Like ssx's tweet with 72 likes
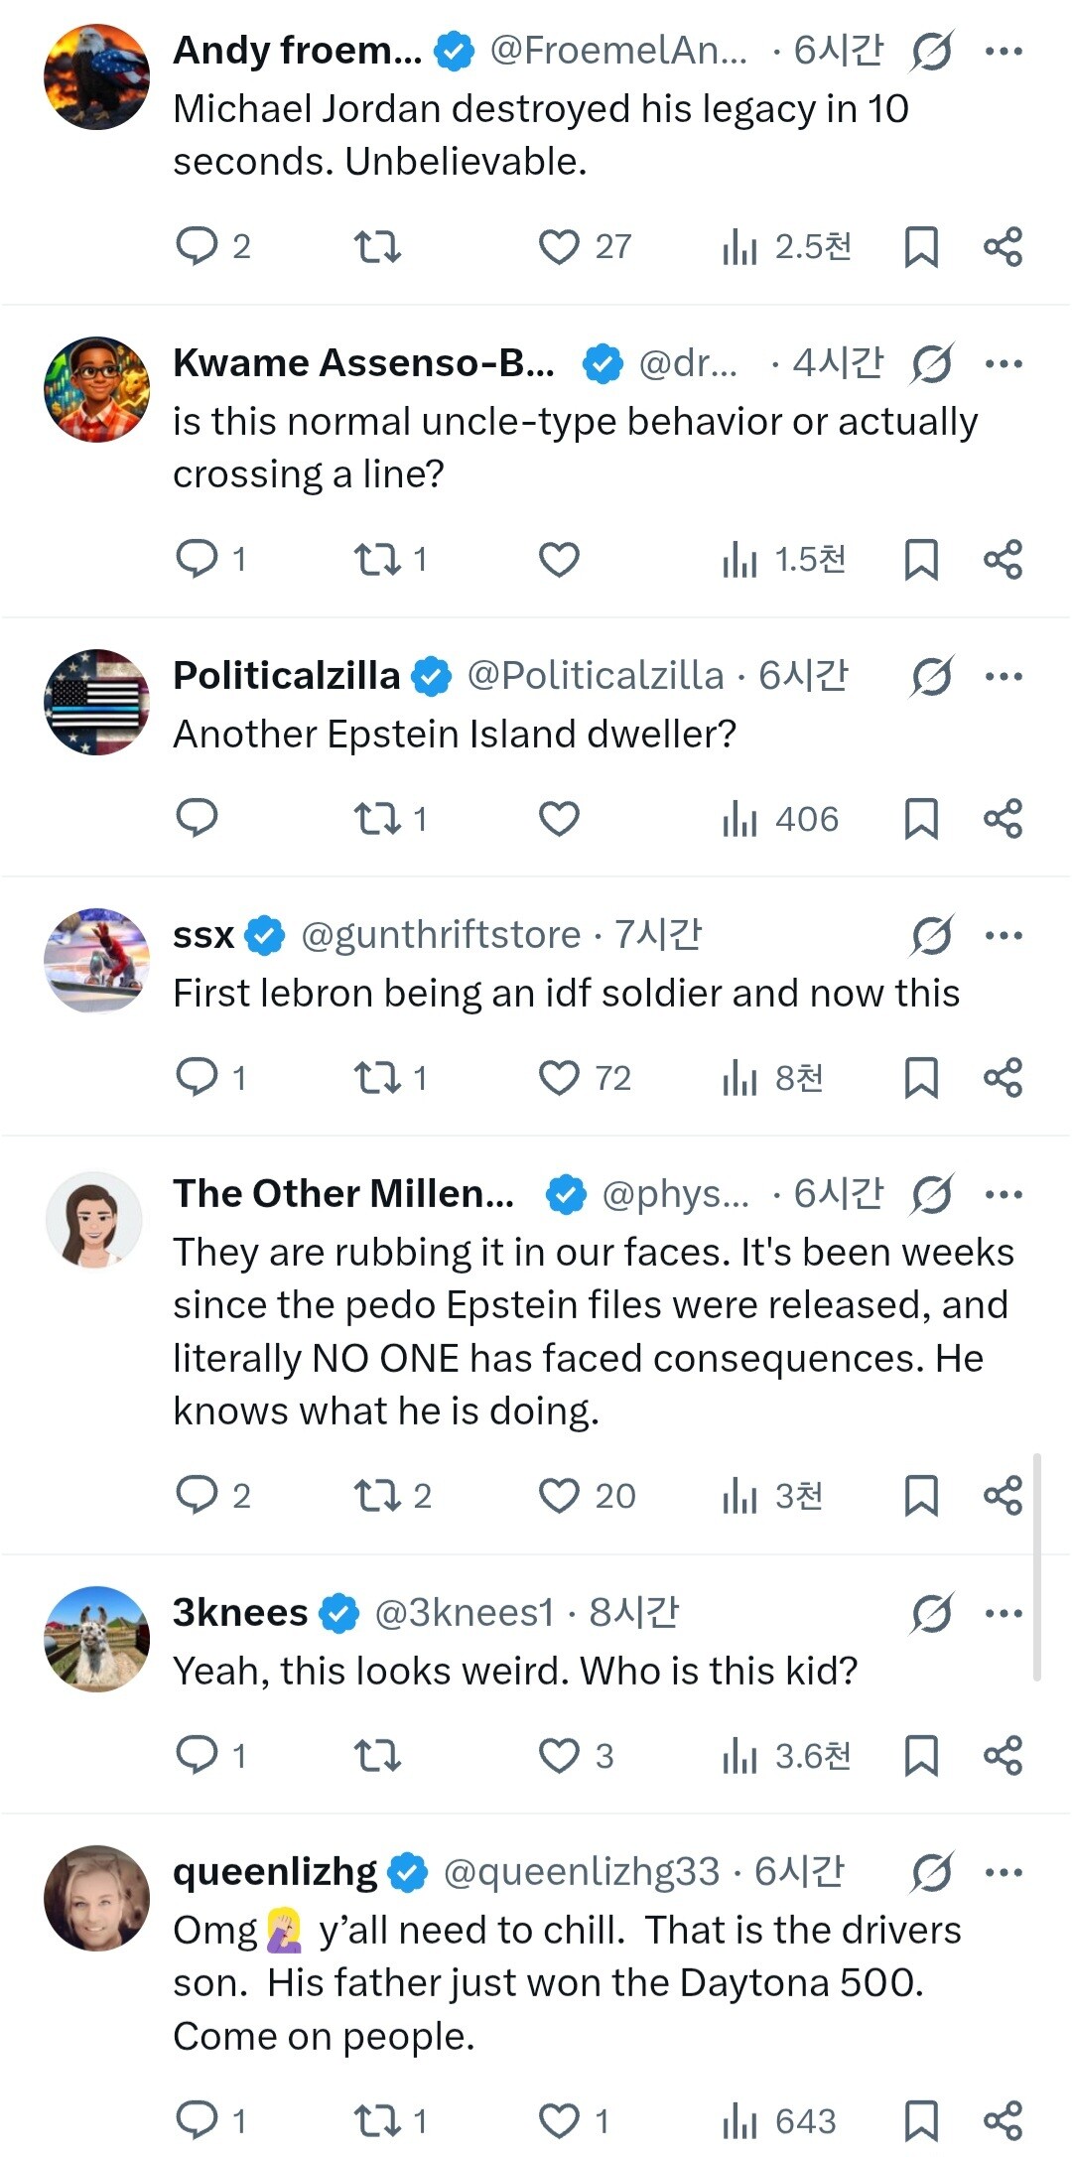This screenshot has width=1072, height=2157. [x=559, y=1078]
